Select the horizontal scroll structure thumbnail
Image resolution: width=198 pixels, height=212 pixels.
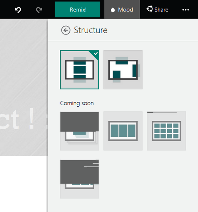click(123, 70)
